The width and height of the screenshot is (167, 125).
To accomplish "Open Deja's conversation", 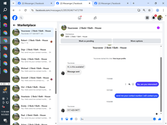I will (x=32, y=51).
